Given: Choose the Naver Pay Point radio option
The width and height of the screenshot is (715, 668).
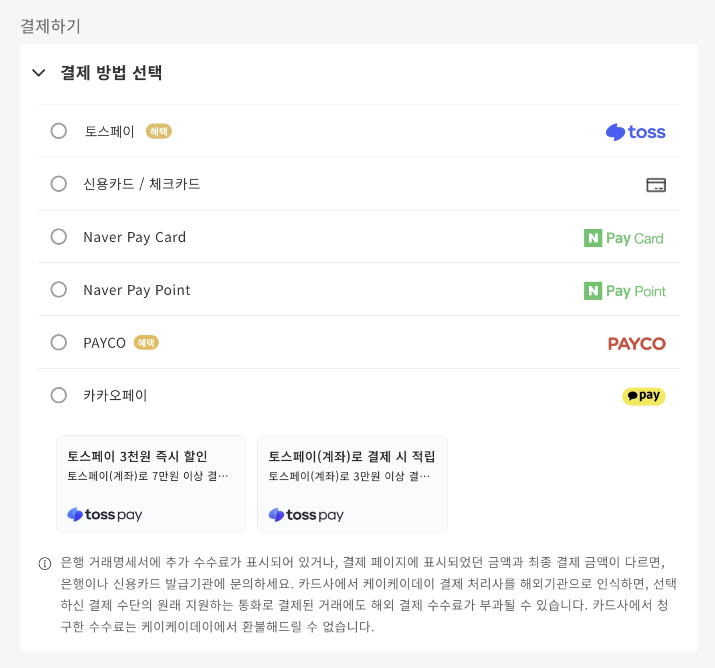Looking at the screenshot, I should [x=59, y=290].
